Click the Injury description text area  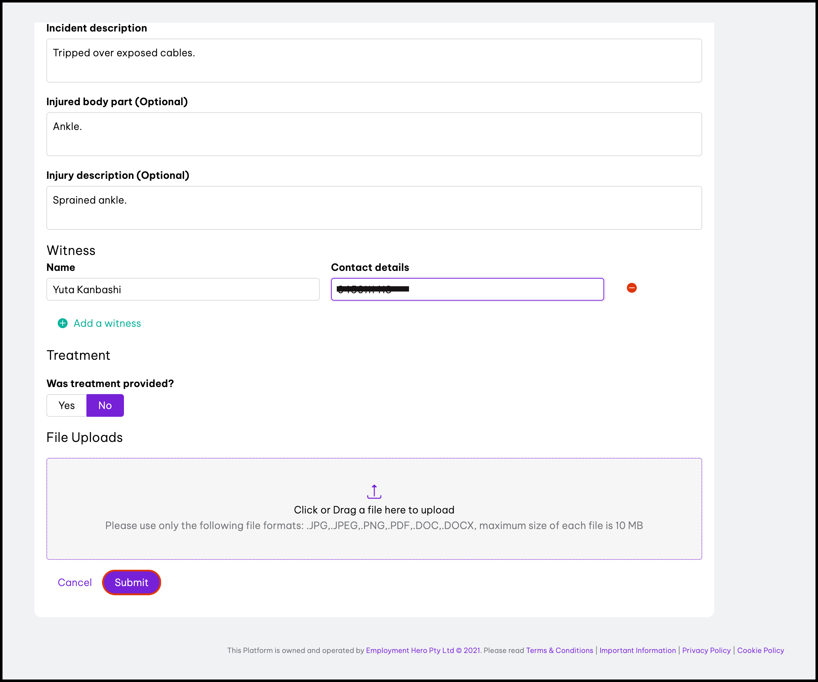point(374,208)
